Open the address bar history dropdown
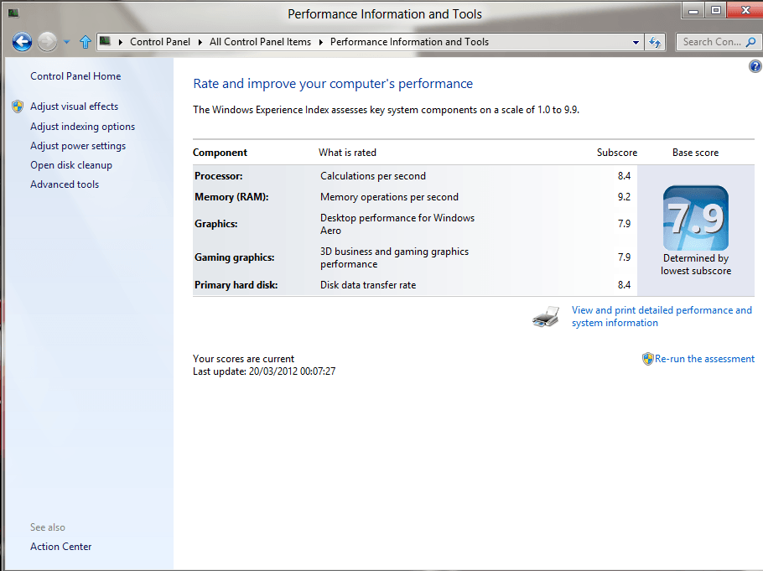The width and height of the screenshot is (763, 571). (x=636, y=43)
